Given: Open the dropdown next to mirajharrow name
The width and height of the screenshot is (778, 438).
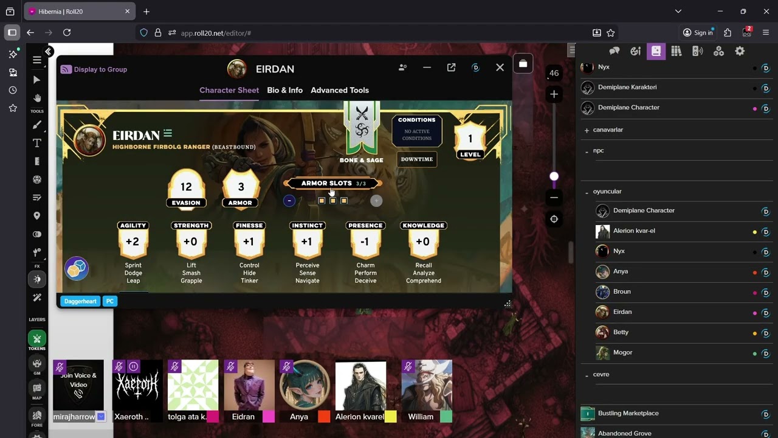Looking at the screenshot, I should pos(101,417).
